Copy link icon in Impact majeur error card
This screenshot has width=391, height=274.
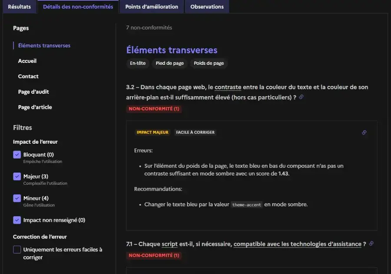(x=364, y=132)
